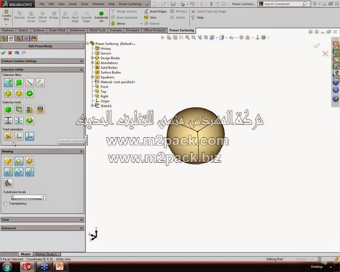The width and height of the screenshot is (340, 272).
Task: Select the Slice command
Action: click(150, 17)
